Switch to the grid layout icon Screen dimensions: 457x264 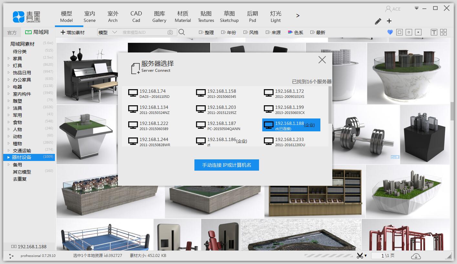(443, 32)
